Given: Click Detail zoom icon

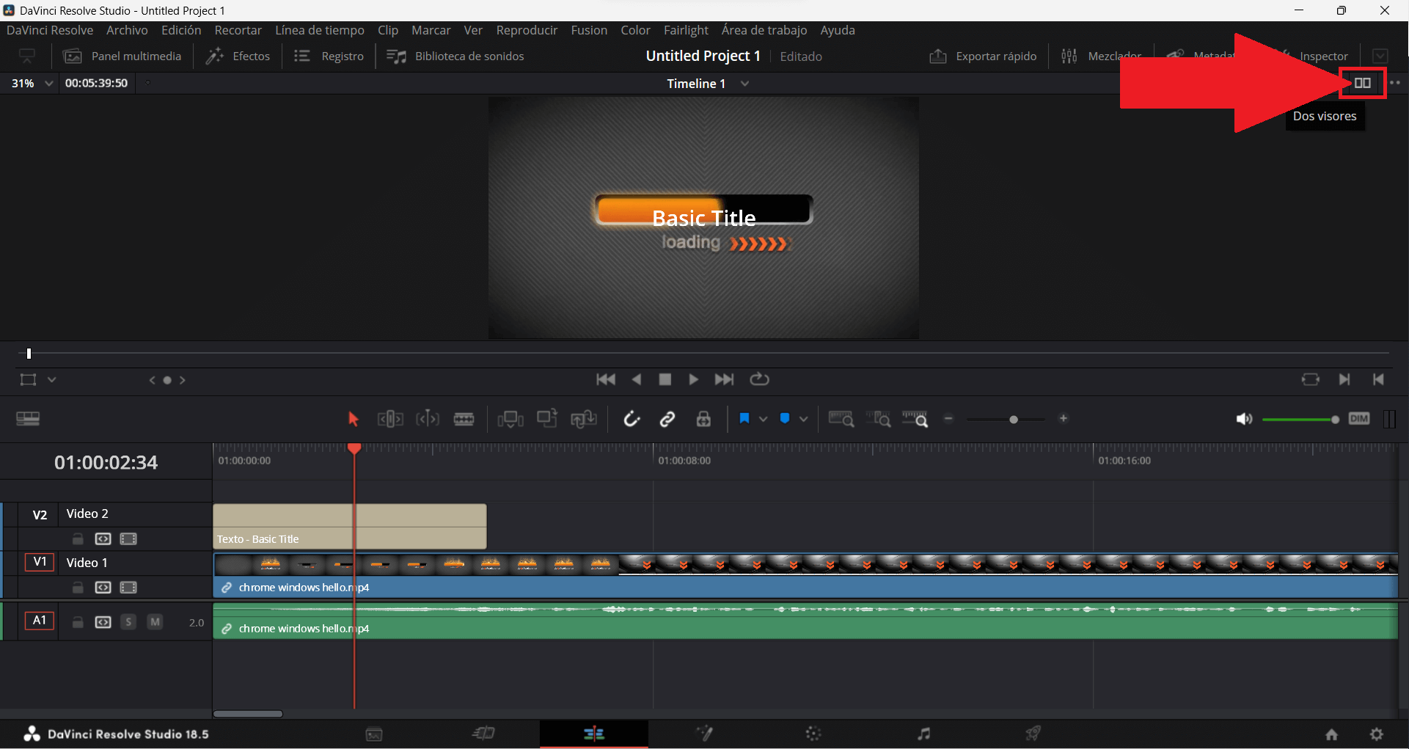Looking at the screenshot, I should coord(879,419).
